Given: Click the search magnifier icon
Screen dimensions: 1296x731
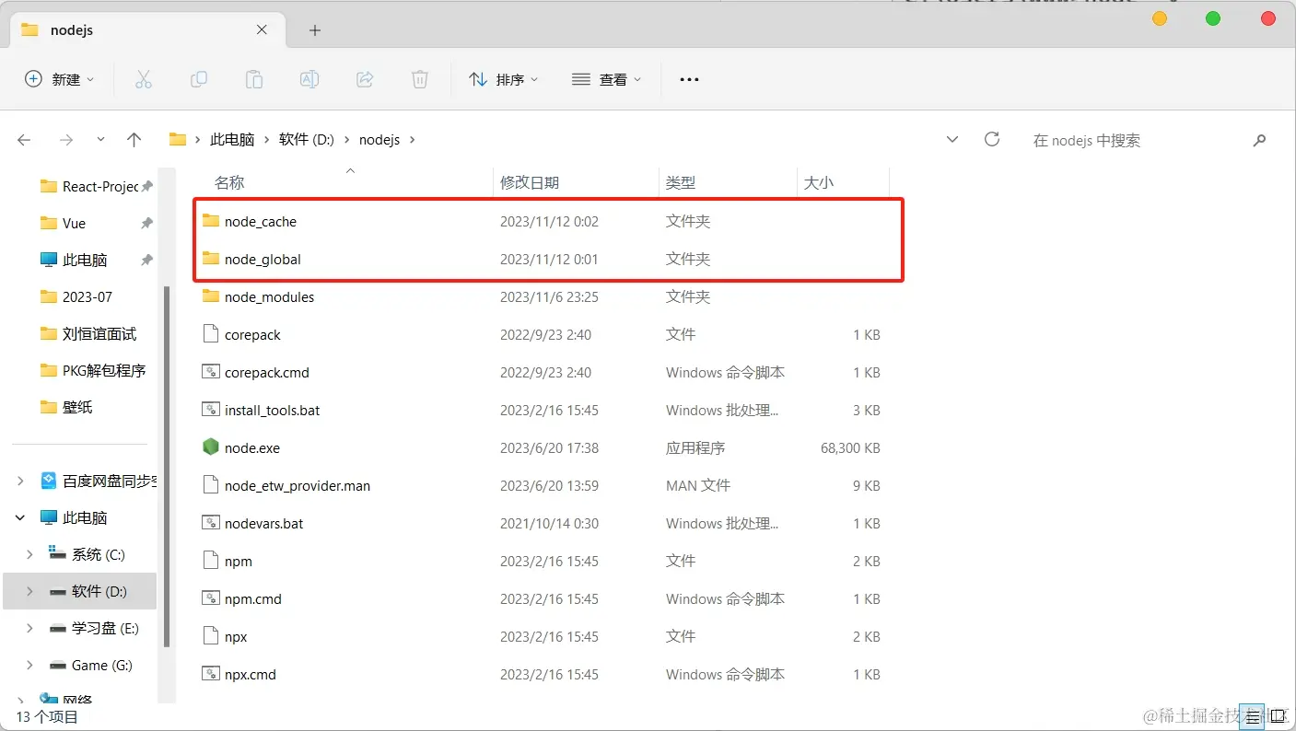Looking at the screenshot, I should [x=1259, y=140].
